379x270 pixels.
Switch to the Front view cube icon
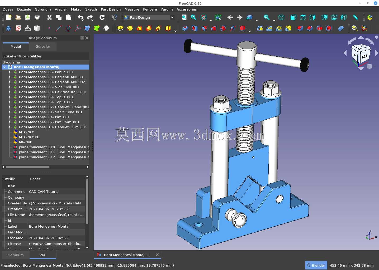tap(293, 17)
